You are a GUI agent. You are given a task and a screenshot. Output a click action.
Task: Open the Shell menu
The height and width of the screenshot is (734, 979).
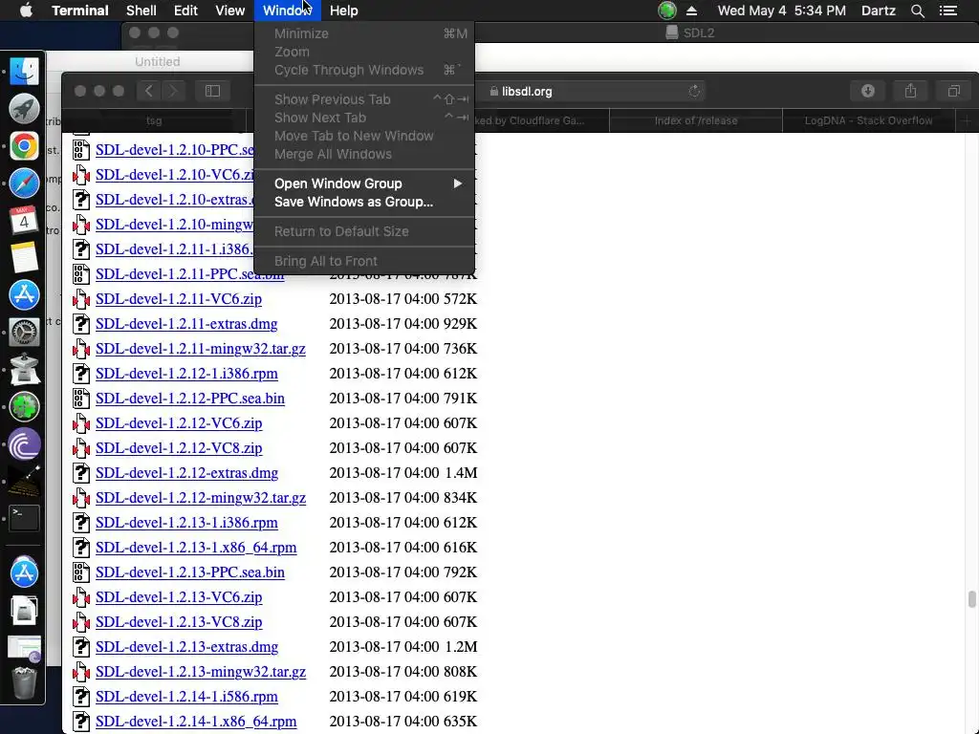click(x=141, y=11)
